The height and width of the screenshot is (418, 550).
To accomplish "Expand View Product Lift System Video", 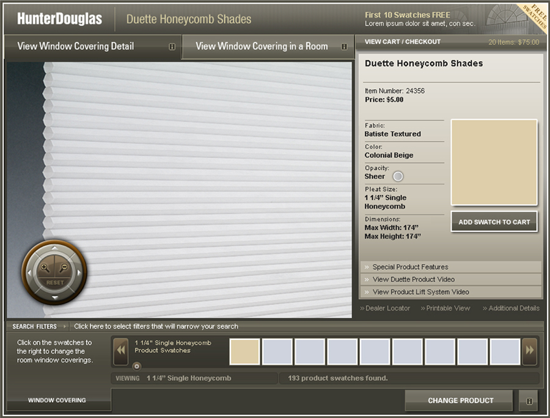I will click(x=451, y=292).
